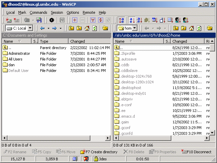Open Preferences via the gear icon
The height and width of the screenshot is (163, 217).
pos(52,20)
